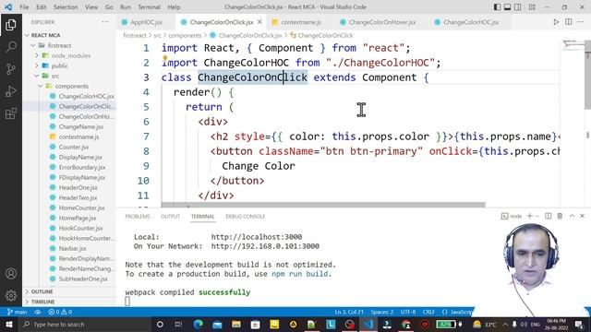Change indentation via Spaces: 2
Image resolution: width=591 pixels, height=332 pixels.
click(381, 312)
